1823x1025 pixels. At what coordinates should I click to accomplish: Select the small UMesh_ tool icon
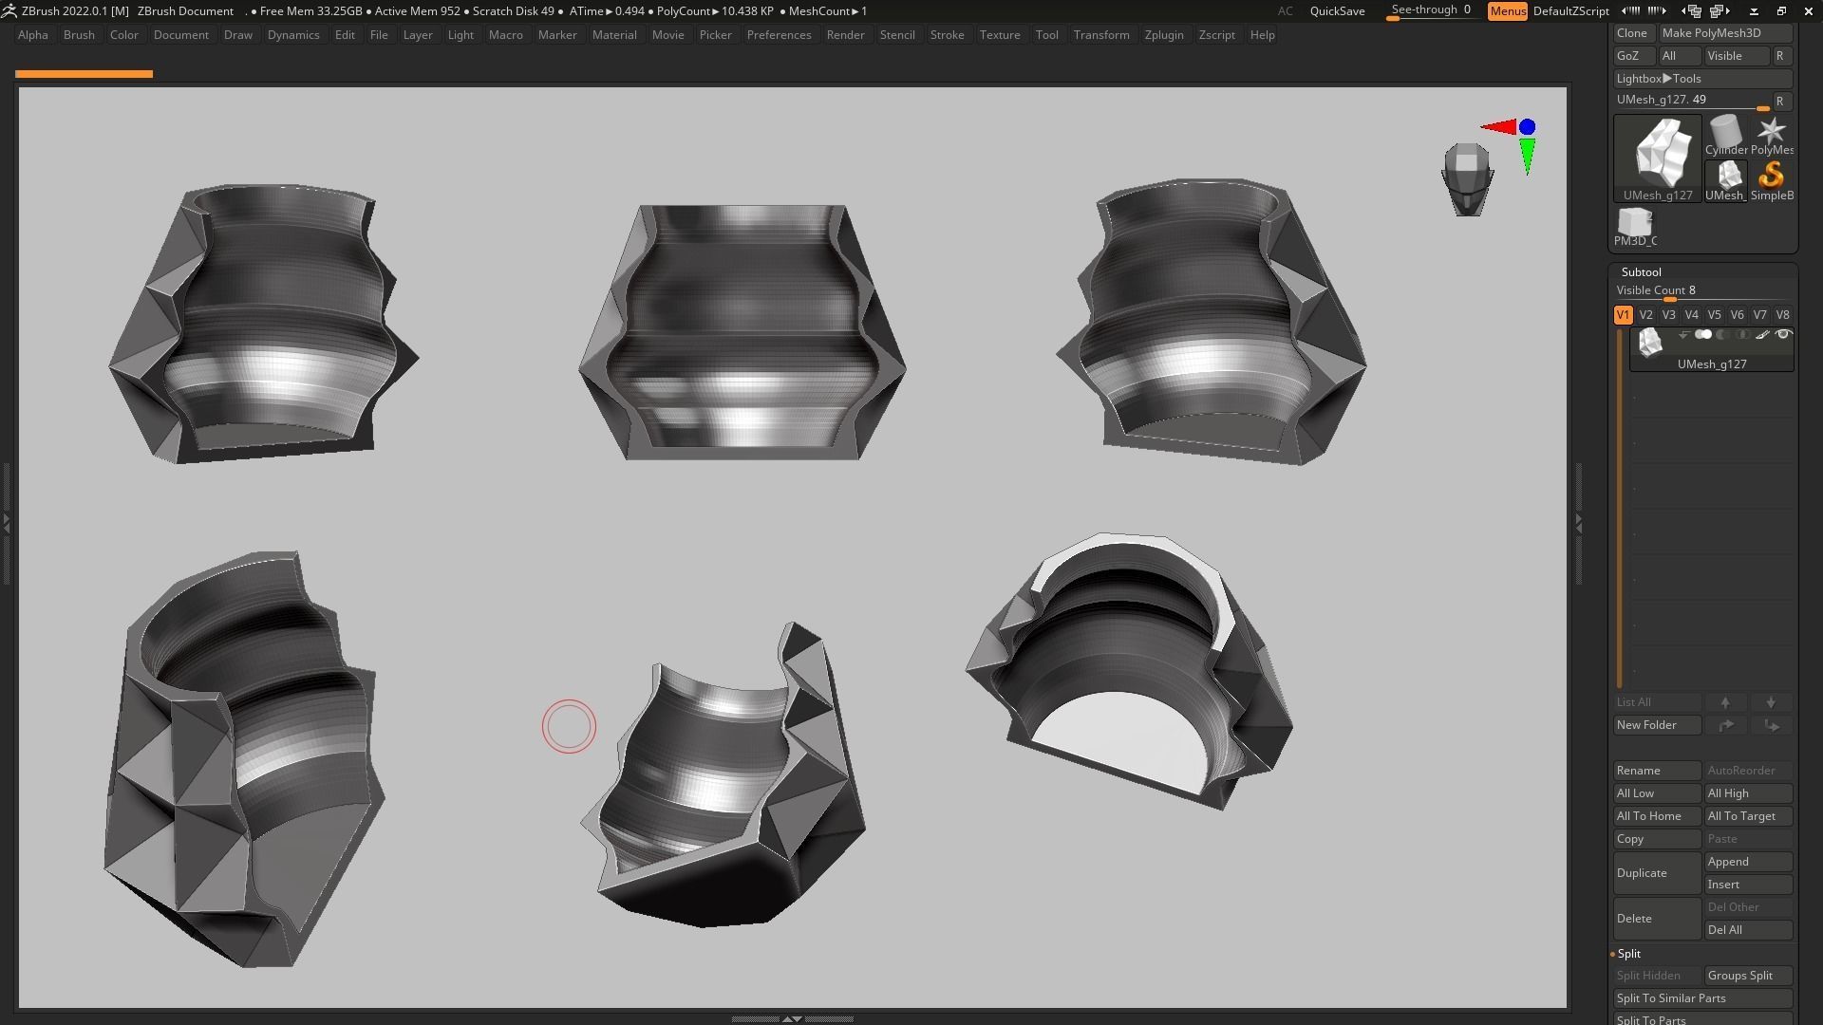(1725, 181)
